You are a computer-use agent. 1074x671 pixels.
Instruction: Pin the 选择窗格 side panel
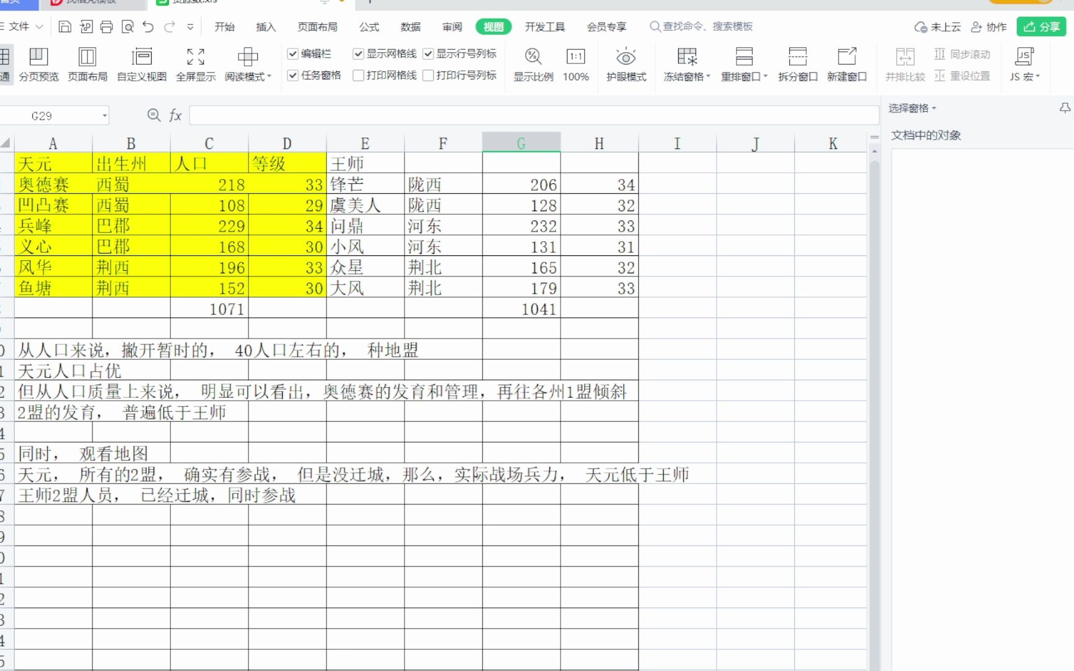click(1065, 108)
